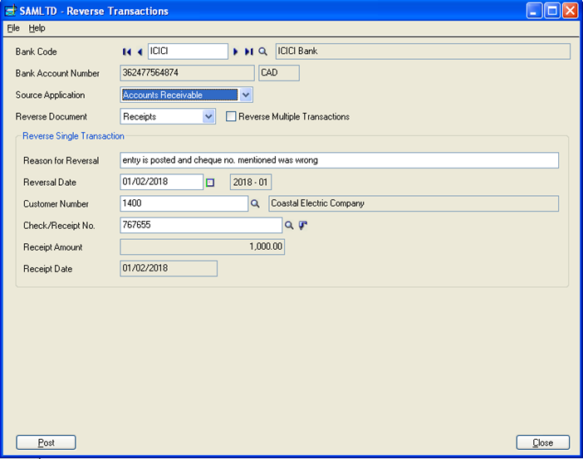Screen dimensions: 583x459
Task: Go to first Bank Code record
Action: click(127, 51)
